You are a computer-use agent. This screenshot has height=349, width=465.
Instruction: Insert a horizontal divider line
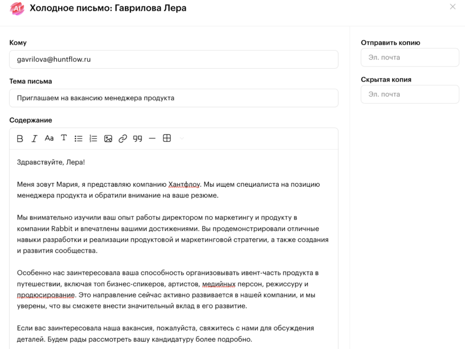(152, 139)
